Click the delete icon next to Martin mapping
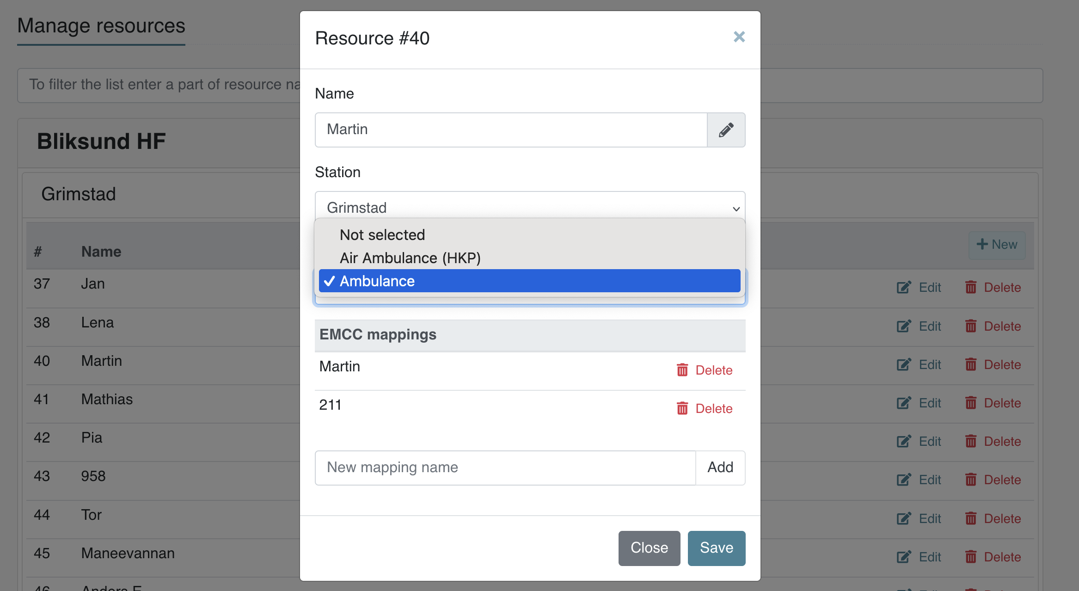The height and width of the screenshot is (591, 1079). 682,370
